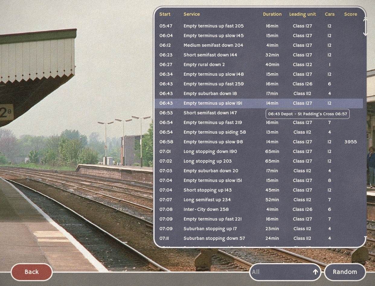Select Long stopping down 190
This screenshot has height=286, width=375.
259,151
